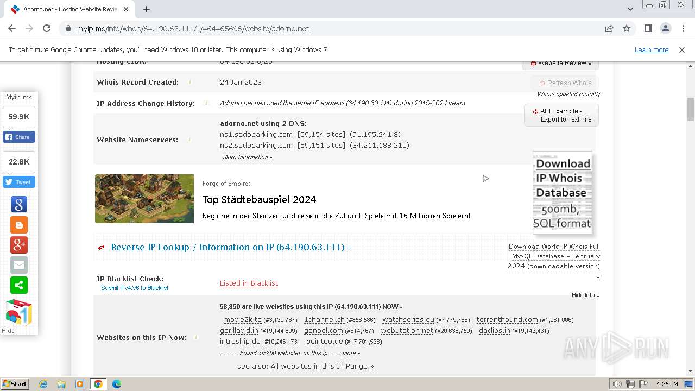Expand more websites on this IP
Screen dimensions: 695x391
coord(351,353)
